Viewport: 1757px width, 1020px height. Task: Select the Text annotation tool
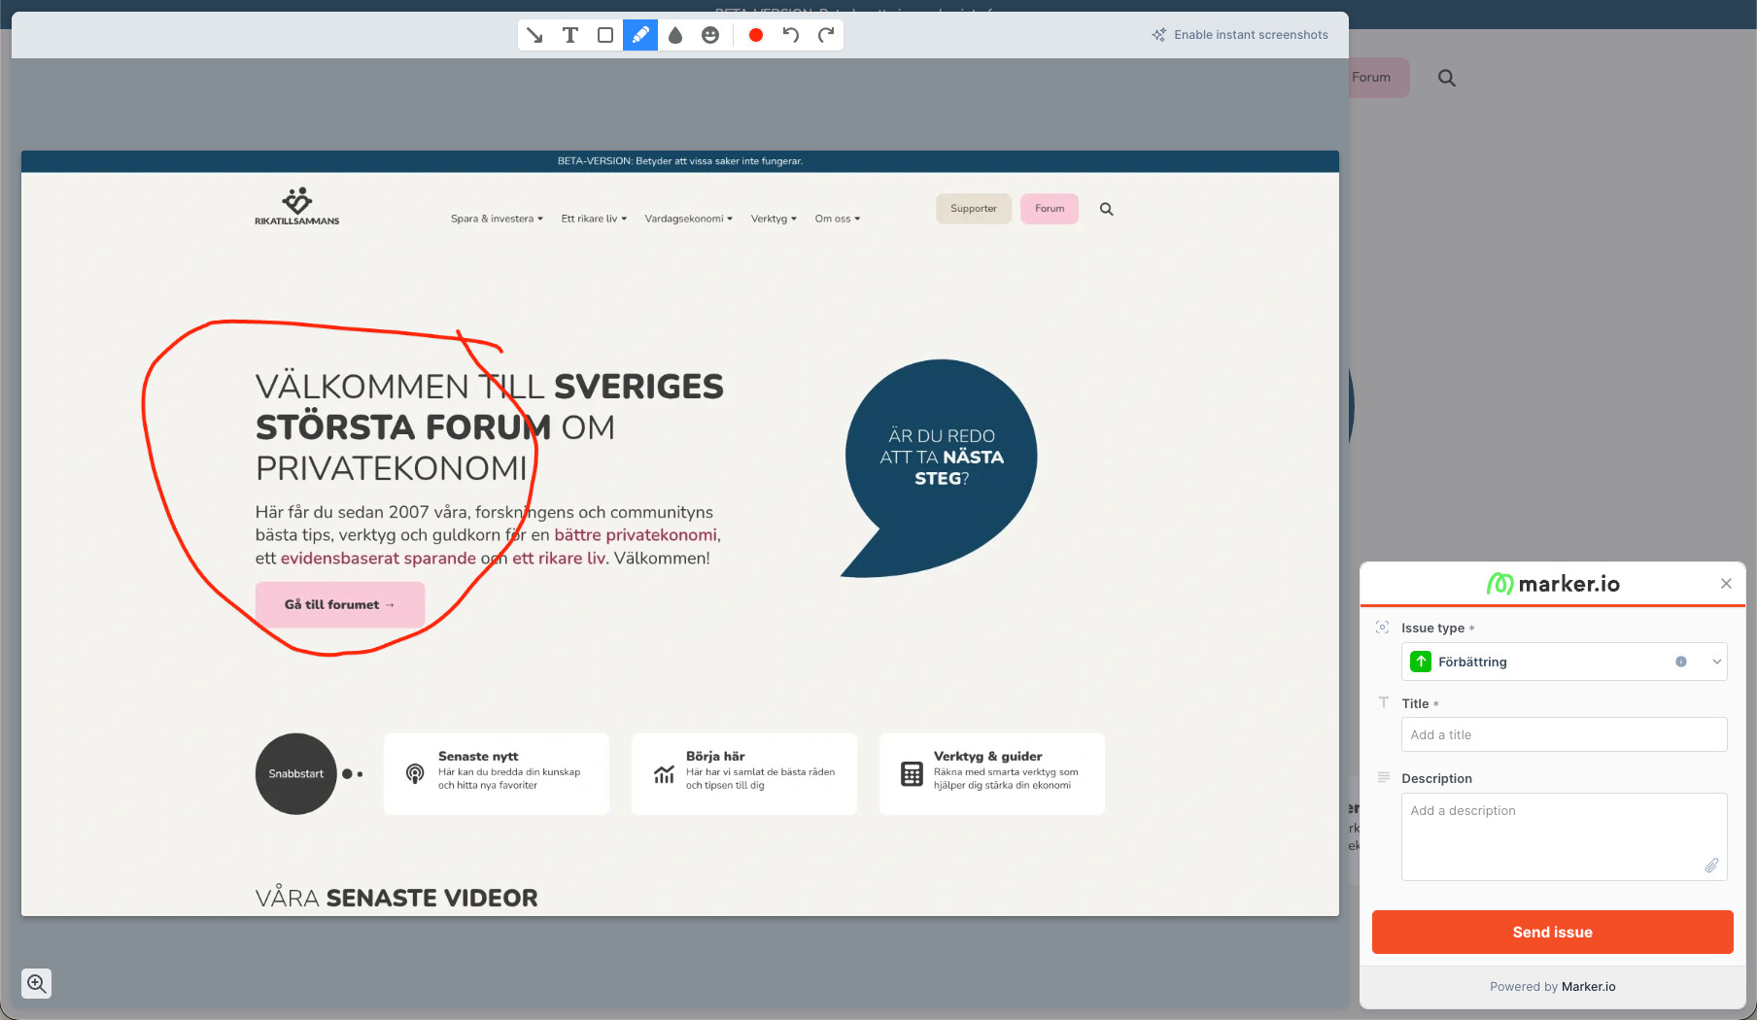(x=570, y=35)
